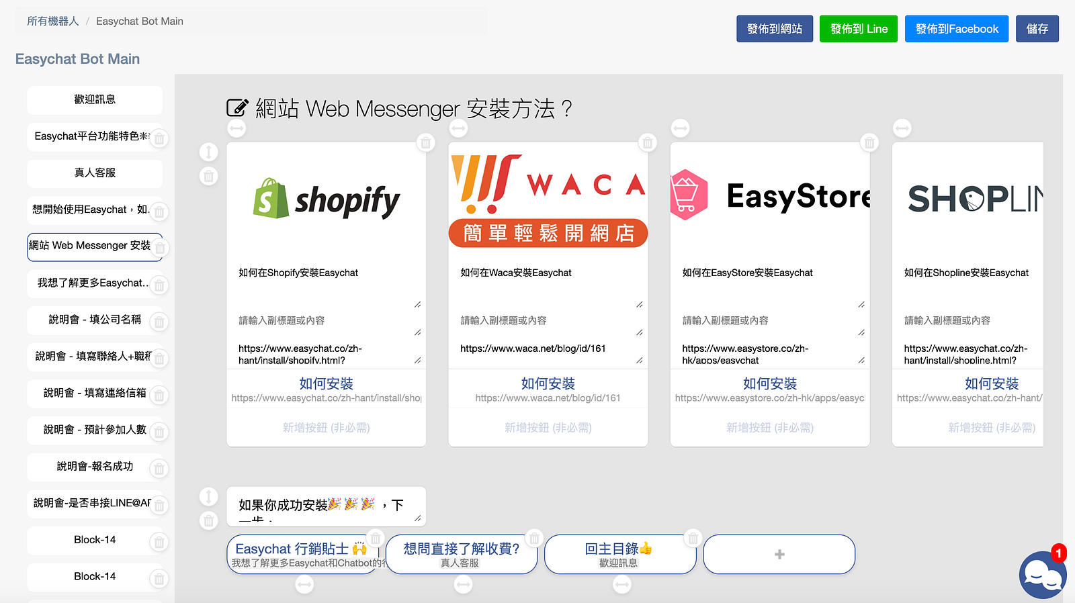
Task: Click 如何安裝 button on Waca card
Action: [548, 389]
